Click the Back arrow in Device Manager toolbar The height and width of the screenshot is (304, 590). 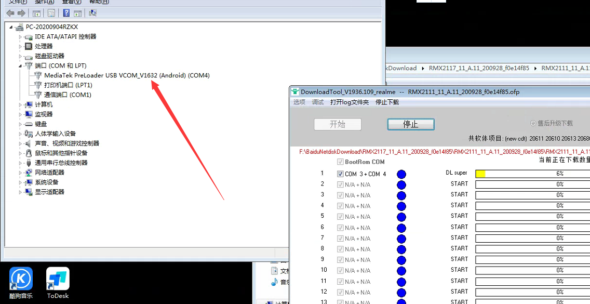pyautogui.click(x=10, y=14)
